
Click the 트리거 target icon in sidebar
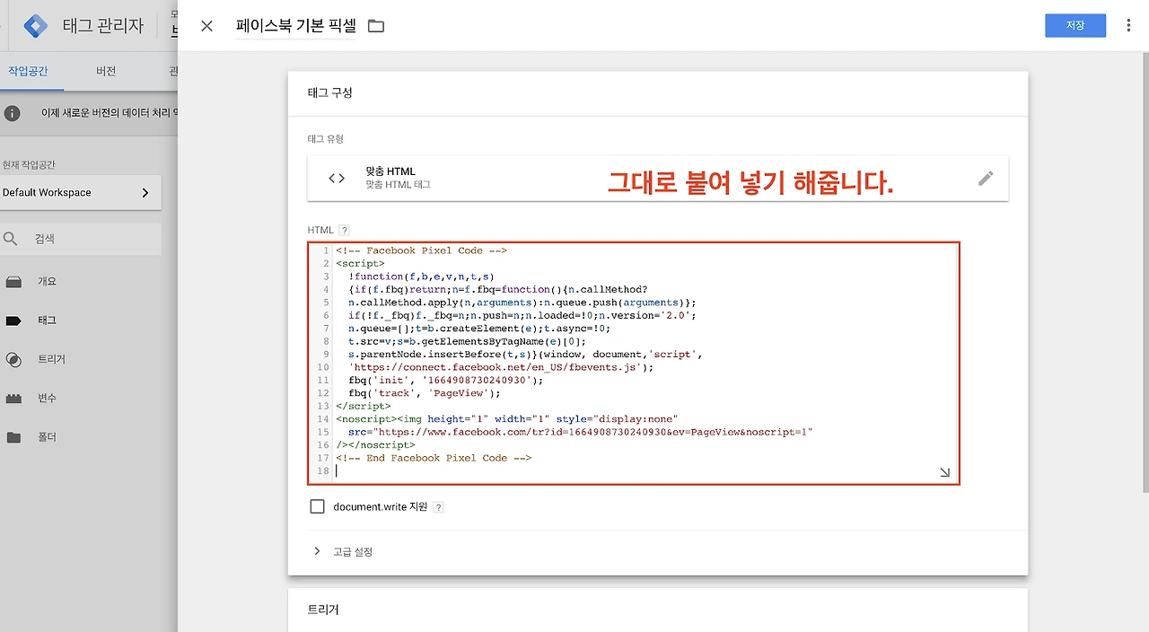click(13, 359)
